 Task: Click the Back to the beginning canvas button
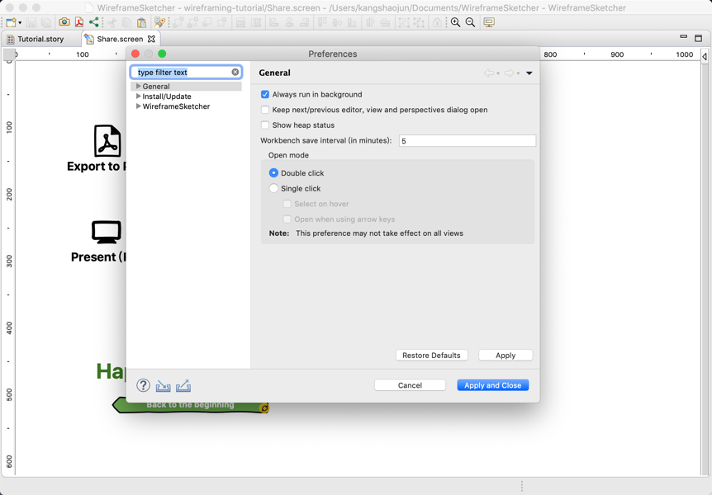[191, 405]
